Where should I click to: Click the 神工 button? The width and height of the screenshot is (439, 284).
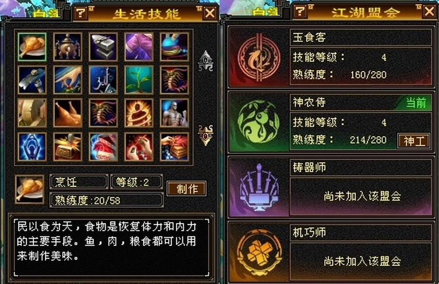pyautogui.click(x=414, y=141)
